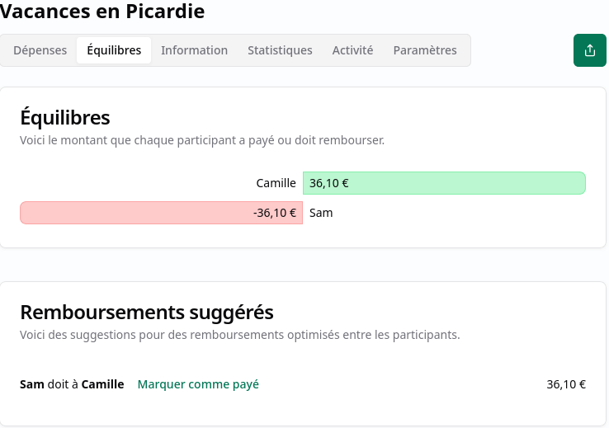Click the balance description text under Équilibres
Screen dimensions: 609x428
tap(202, 140)
